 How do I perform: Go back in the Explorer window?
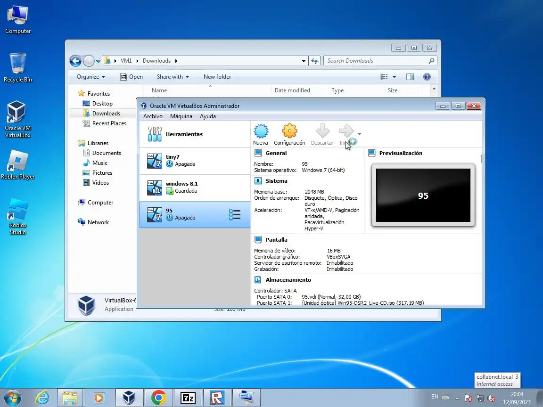(75, 61)
